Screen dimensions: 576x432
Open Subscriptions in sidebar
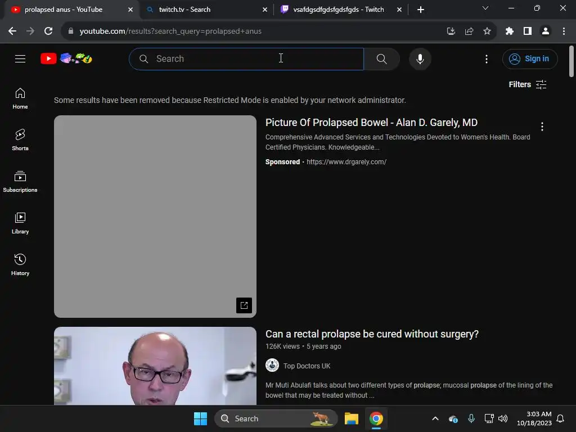click(x=20, y=182)
